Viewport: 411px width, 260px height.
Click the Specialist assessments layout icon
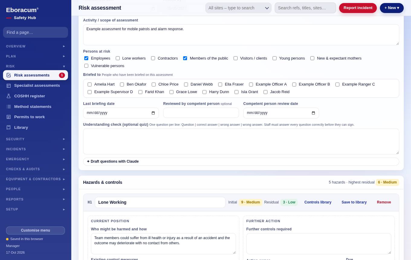[x=8, y=86]
